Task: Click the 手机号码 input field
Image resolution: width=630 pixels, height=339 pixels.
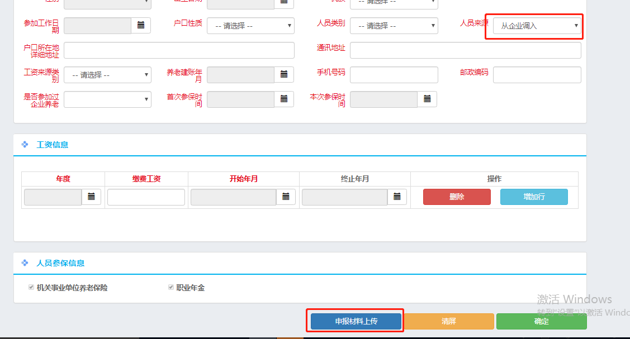Action: [x=394, y=75]
